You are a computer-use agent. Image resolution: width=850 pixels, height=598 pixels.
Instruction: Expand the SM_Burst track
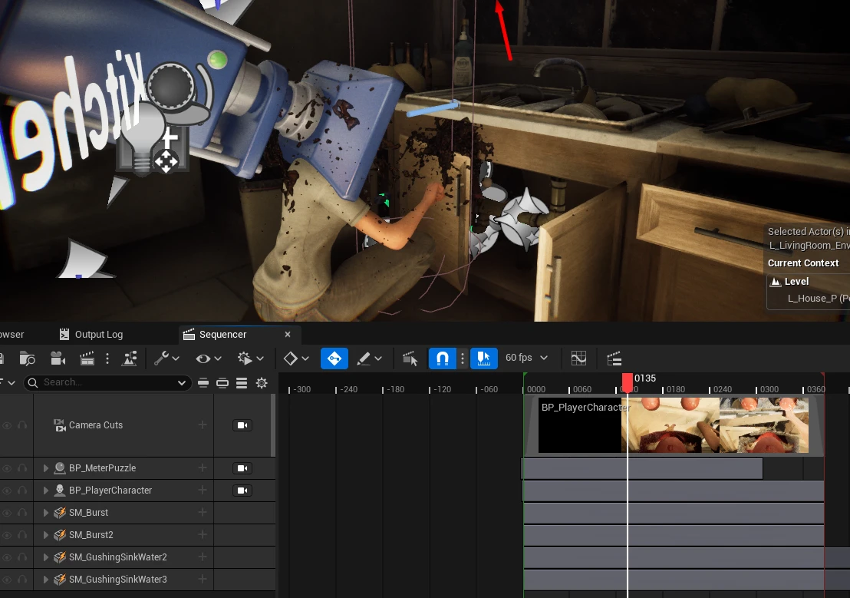[x=45, y=512]
